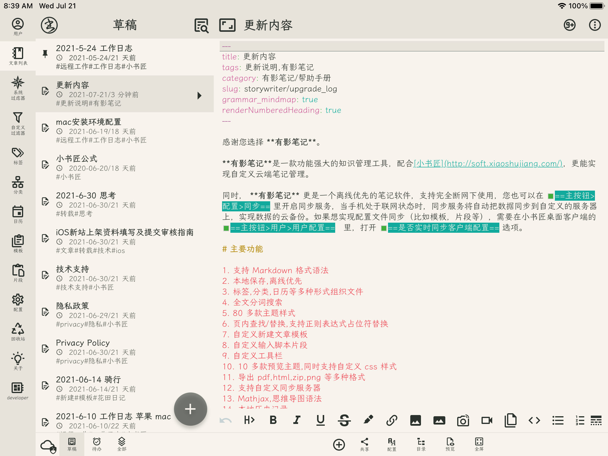Click the green swatch before 主按钮
This screenshot has width=608, height=456.
tap(551, 196)
